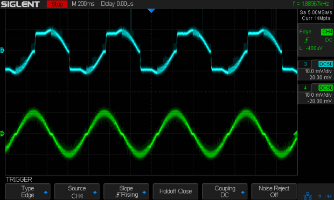Image resolution: width=334 pixels, height=200 pixels.
Task: Click the rising edge slope icon in trigger panel
Action: pyautogui.click(x=307, y=40)
